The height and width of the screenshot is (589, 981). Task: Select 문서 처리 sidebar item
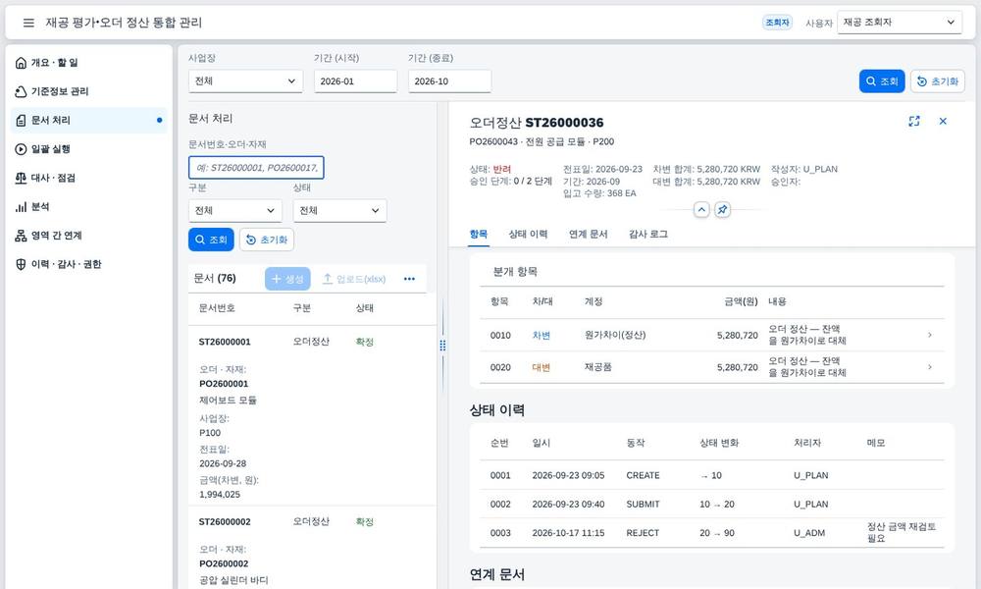point(89,120)
